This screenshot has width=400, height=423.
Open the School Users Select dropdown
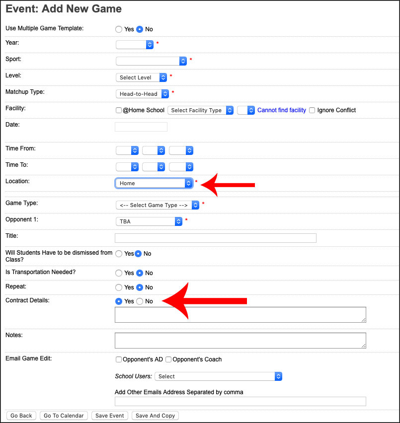pyautogui.click(x=218, y=376)
